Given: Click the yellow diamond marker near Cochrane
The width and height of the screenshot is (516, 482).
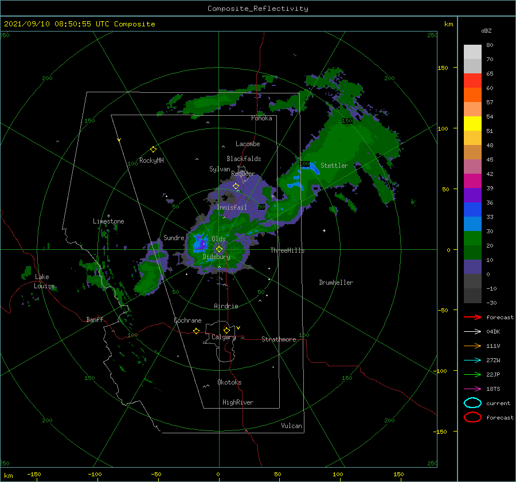Looking at the screenshot, I should coord(196,331).
